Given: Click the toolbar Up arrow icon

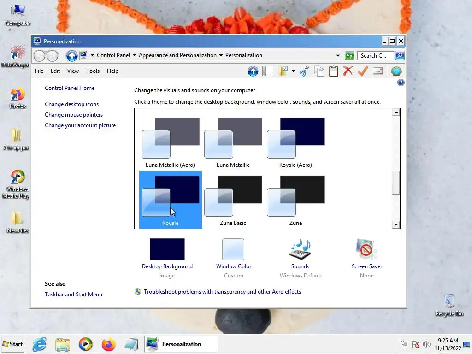Looking at the screenshot, I should point(253,71).
